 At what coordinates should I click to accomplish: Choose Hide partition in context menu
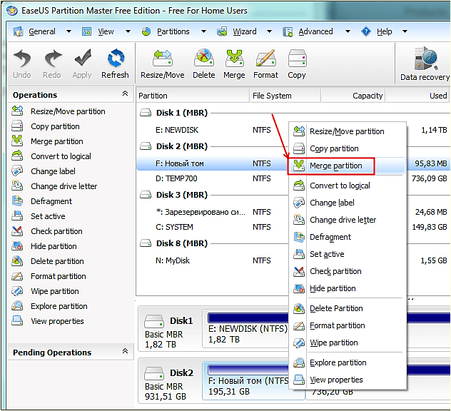point(348,288)
